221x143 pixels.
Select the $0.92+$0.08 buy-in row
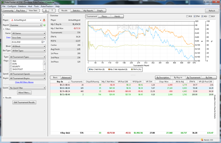point(132,88)
